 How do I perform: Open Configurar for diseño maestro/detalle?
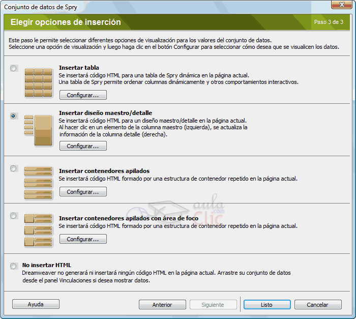tap(83, 146)
